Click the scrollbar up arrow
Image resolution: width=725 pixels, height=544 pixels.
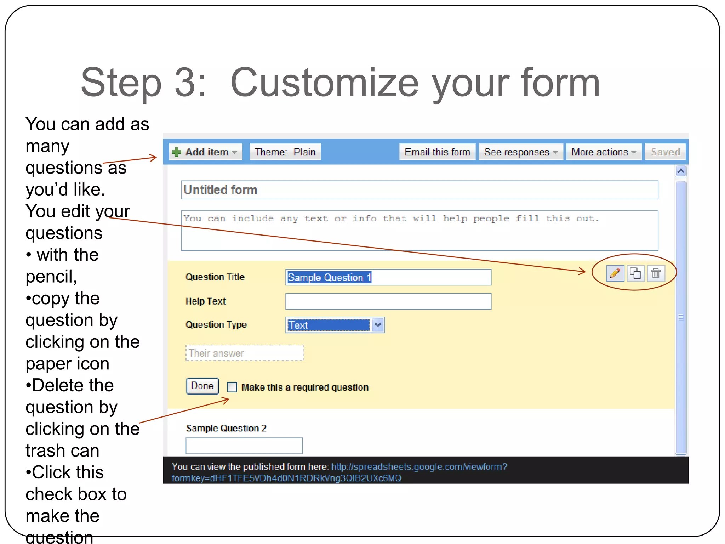pos(680,171)
